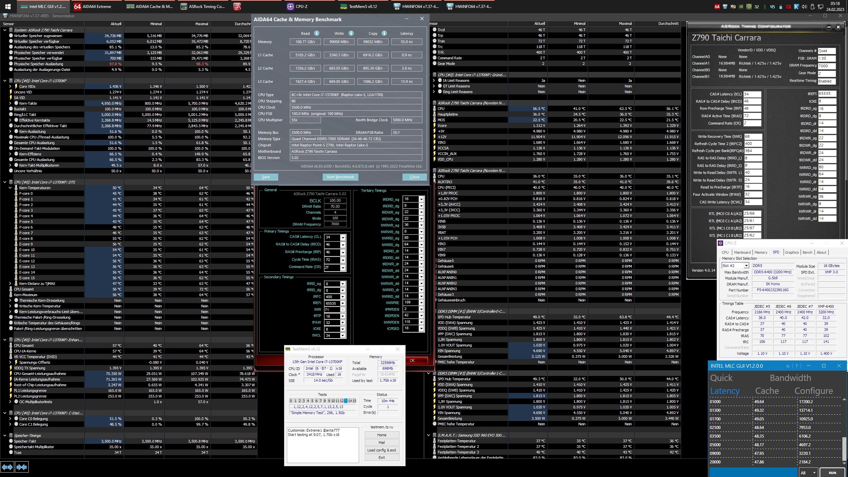The width and height of the screenshot is (848, 477).
Task: Click the Copy info icon in AIDA64
Action: [x=384, y=33]
